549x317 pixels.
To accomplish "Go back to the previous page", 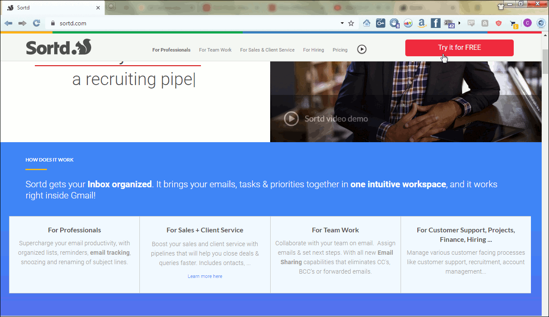I will pyautogui.click(x=8, y=23).
